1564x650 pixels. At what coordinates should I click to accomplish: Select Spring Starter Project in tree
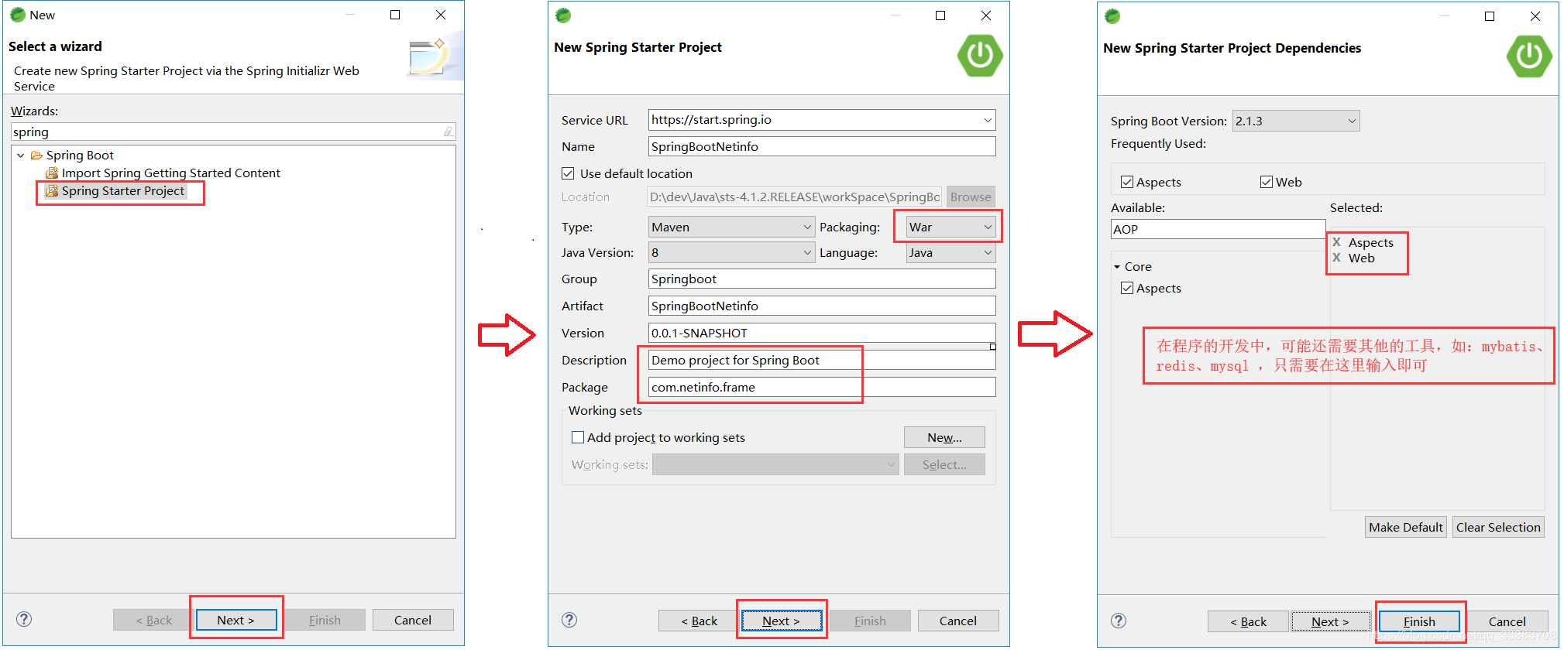tap(122, 190)
